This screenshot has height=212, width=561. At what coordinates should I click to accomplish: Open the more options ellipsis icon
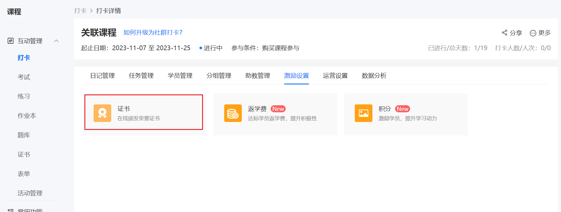coord(533,33)
